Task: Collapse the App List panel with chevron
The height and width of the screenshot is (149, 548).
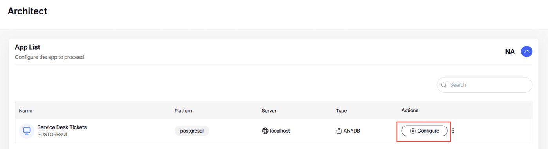Action: tap(526, 51)
